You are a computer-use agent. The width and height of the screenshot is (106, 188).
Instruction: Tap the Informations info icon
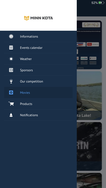(x=11, y=36)
